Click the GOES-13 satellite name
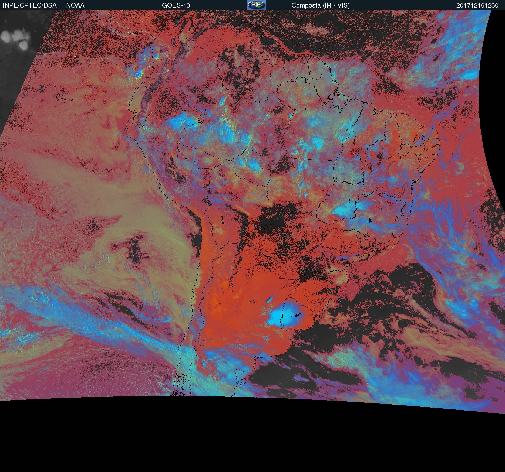The height and width of the screenshot is (472, 505). (x=176, y=5)
